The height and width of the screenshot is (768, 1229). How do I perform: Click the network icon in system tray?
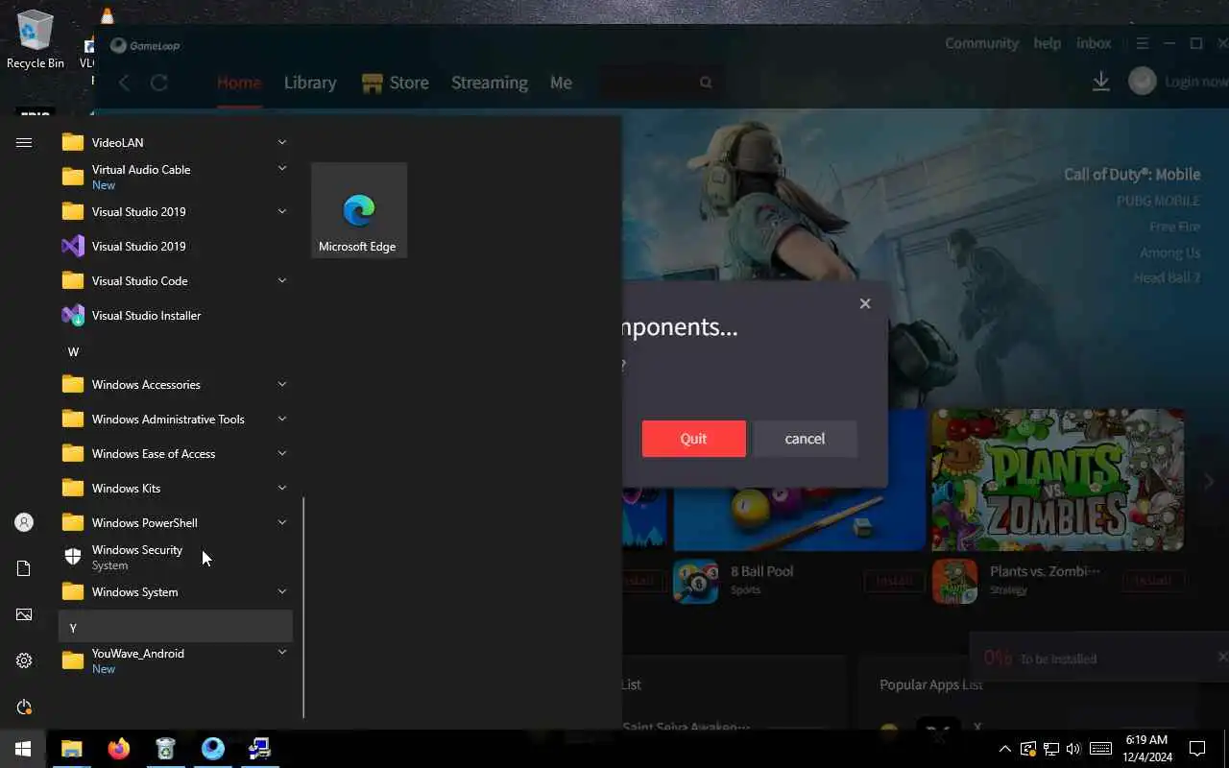click(1051, 749)
